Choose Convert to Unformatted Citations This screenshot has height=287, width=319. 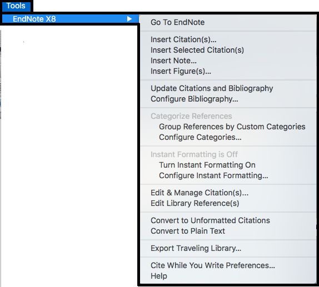click(x=228, y=220)
